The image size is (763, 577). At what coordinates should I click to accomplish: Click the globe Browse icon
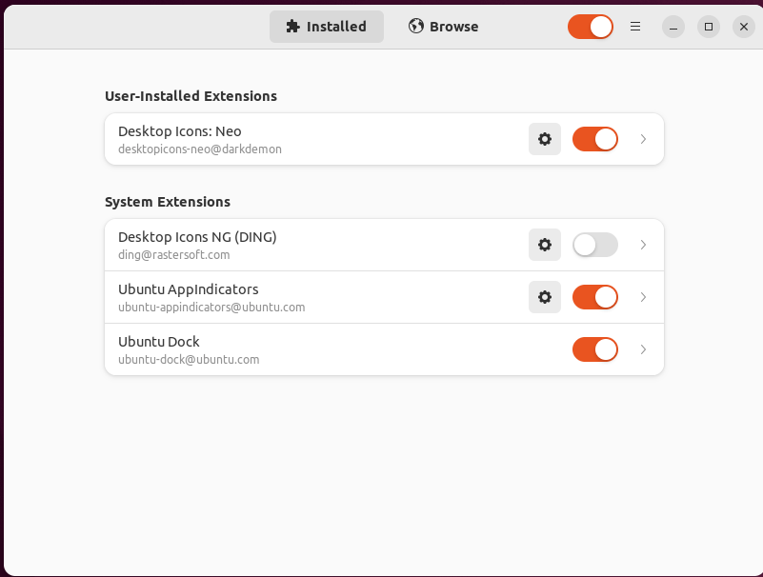416,27
